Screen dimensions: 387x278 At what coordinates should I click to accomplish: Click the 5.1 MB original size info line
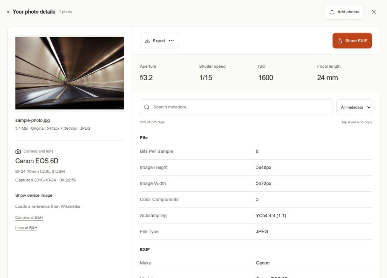pyautogui.click(x=53, y=129)
